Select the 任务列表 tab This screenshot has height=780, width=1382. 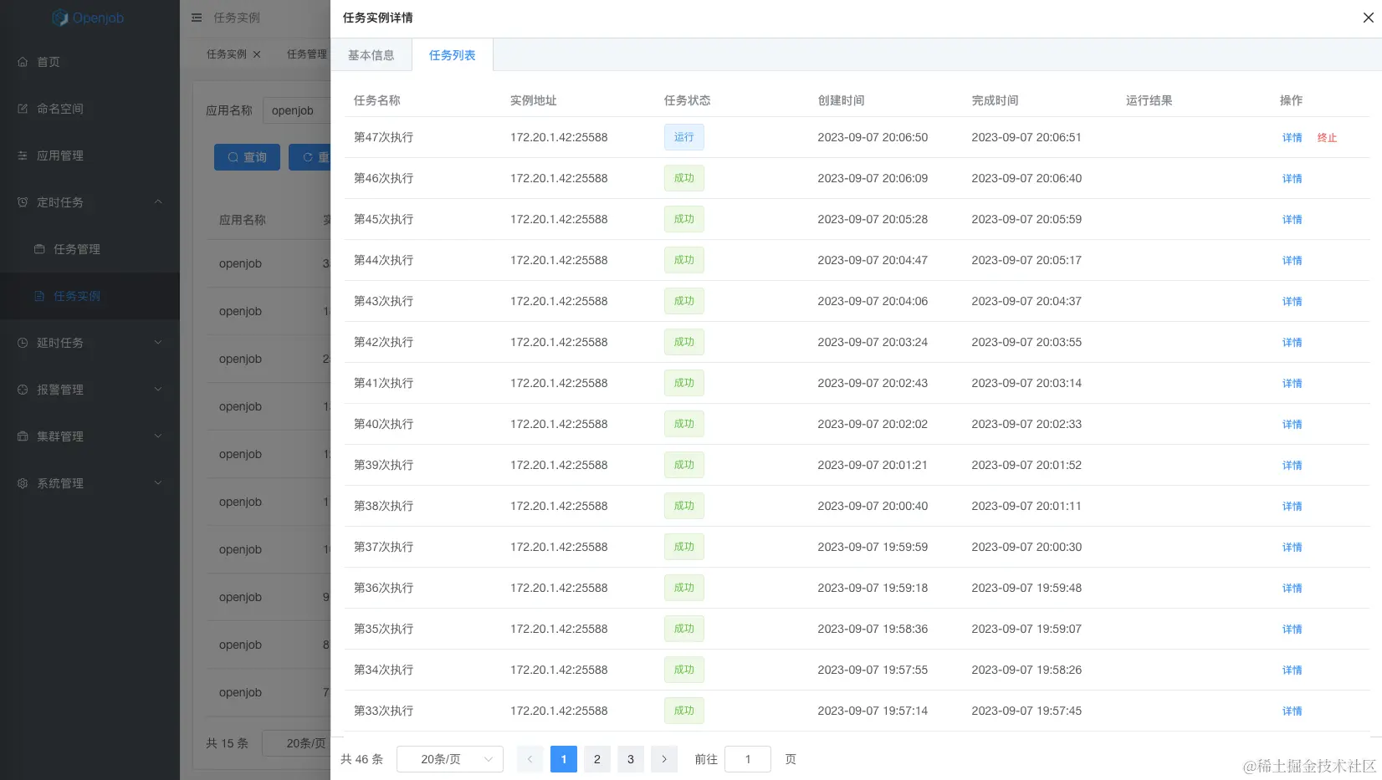pos(453,55)
